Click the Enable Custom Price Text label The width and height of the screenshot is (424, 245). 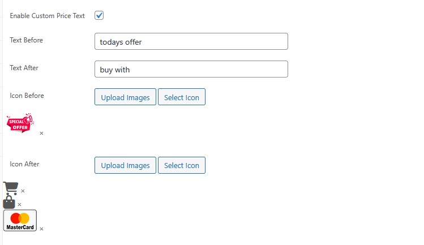pyautogui.click(x=47, y=16)
